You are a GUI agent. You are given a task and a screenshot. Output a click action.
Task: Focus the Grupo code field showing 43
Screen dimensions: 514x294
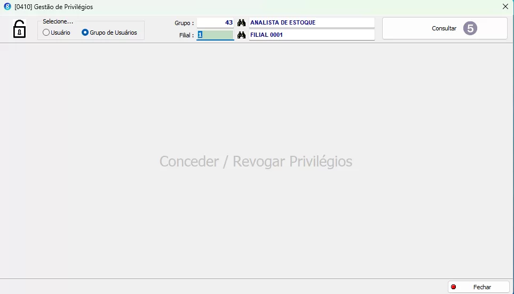point(215,23)
